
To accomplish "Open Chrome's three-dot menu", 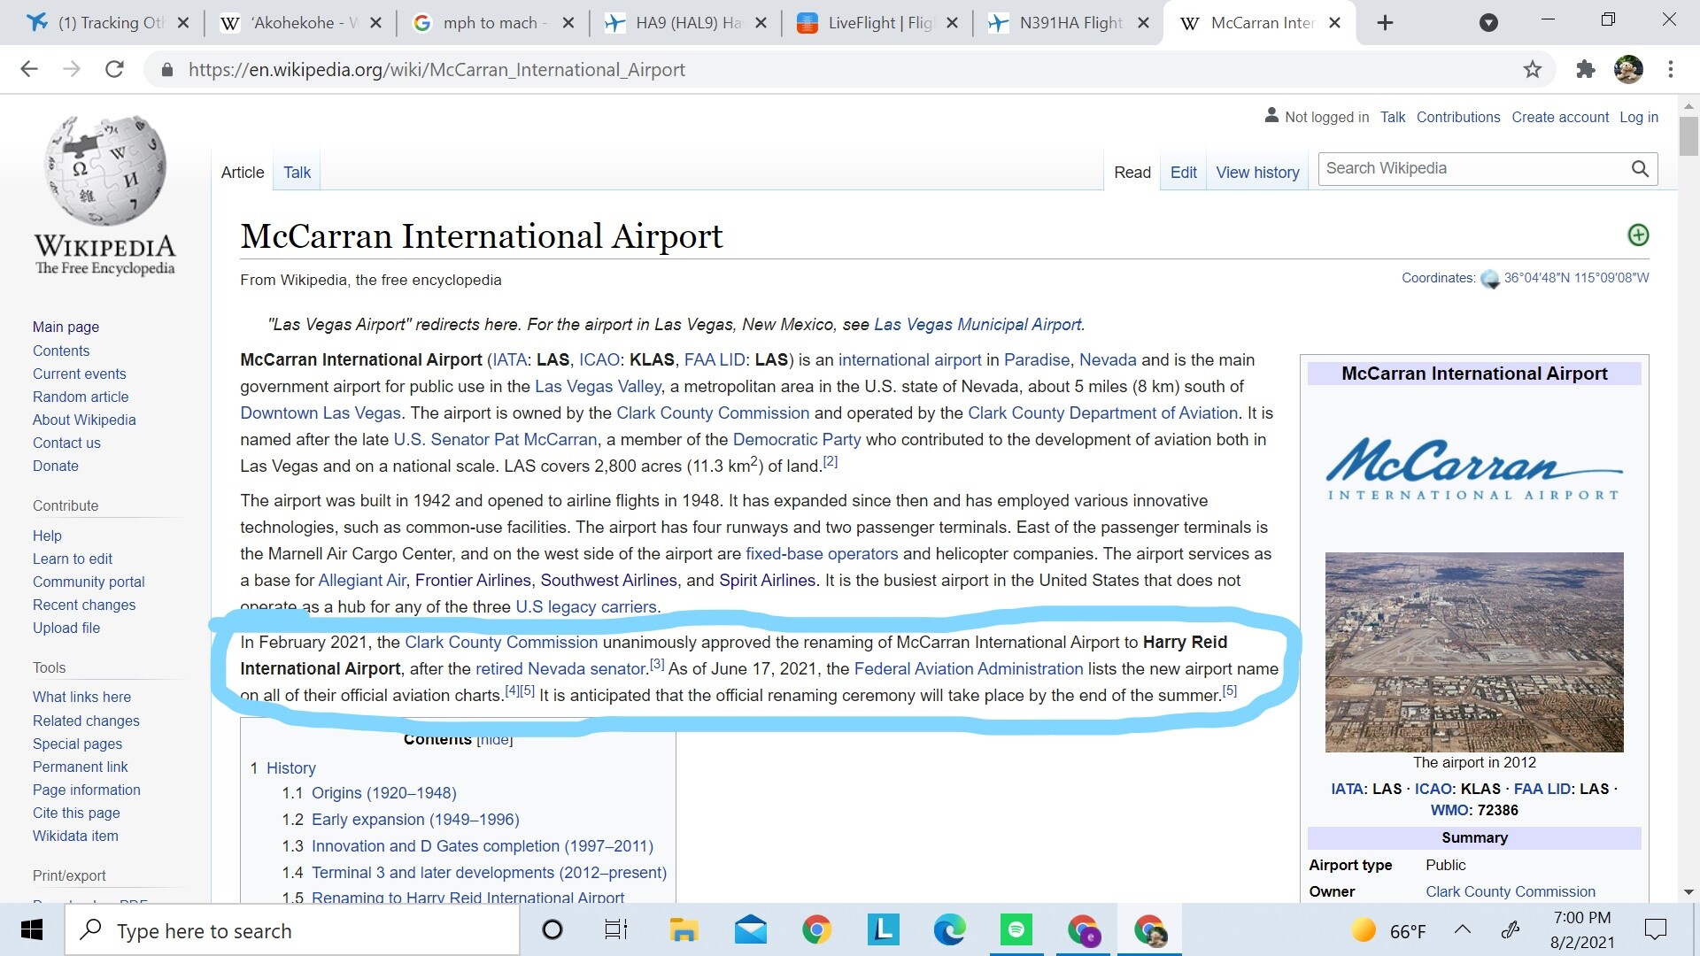I will 1671,69.
